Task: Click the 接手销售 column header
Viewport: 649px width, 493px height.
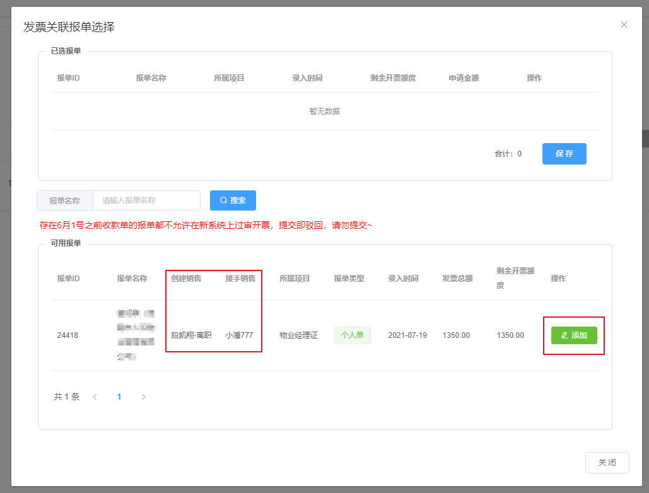Action: (x=240, y=279)
